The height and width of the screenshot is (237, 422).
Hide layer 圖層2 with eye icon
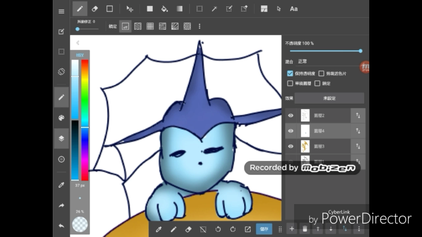(x=290, y=116)
